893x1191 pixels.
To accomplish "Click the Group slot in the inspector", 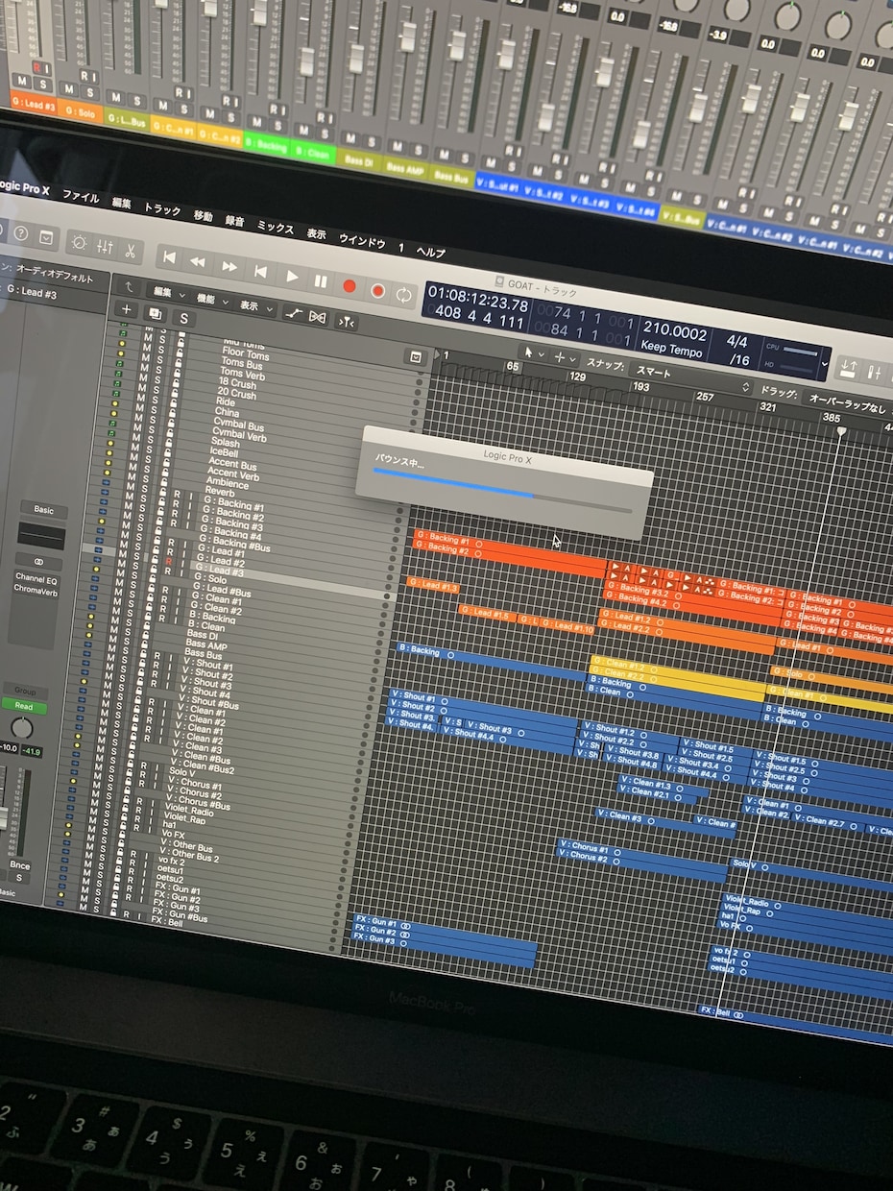I will point(25,691).
